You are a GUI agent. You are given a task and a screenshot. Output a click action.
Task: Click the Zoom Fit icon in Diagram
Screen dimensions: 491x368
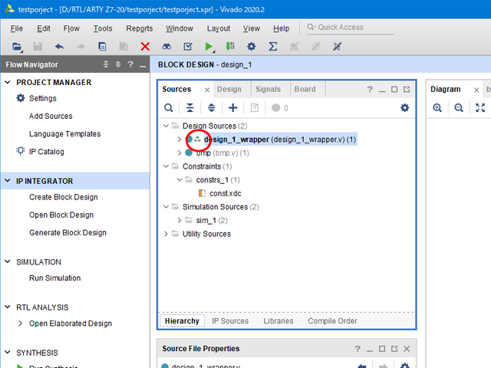[x=480, y=108]
